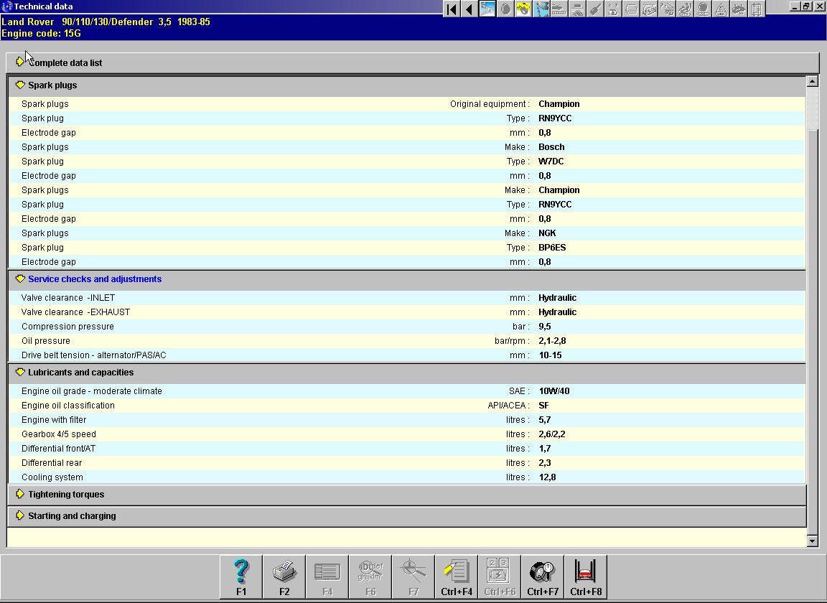Click the W7DC spark plug type value
Viewport: 827px width, 603px height.
(551, 162)
